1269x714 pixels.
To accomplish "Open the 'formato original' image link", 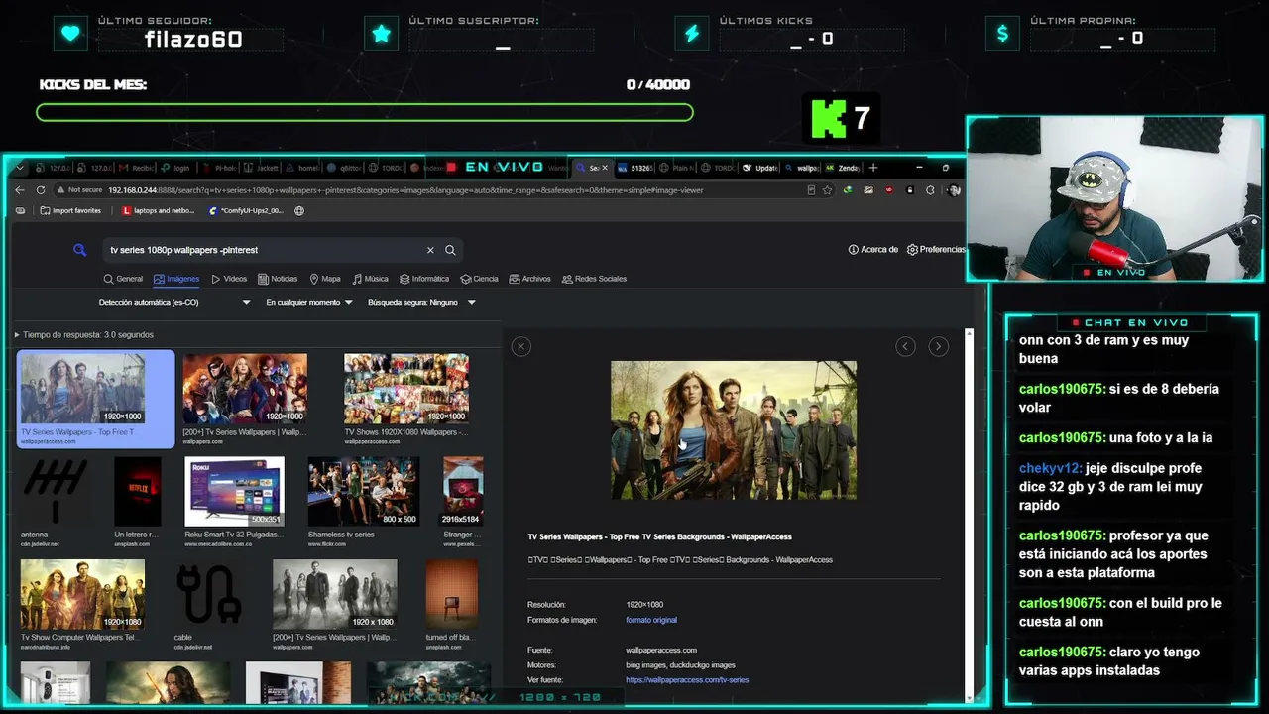I will (651, 620).
